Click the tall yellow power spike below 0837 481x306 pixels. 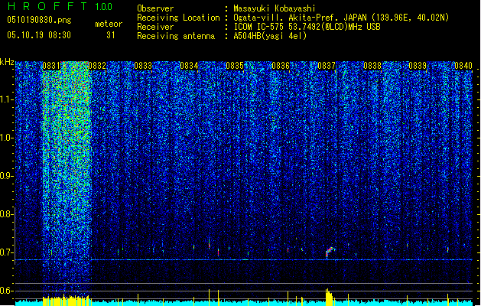tap(329, 297)
